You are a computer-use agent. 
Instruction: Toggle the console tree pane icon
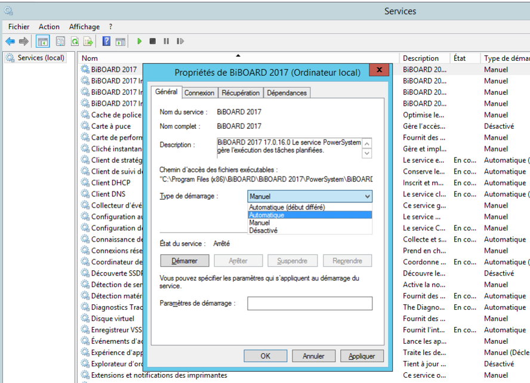[x=43, y=42]
